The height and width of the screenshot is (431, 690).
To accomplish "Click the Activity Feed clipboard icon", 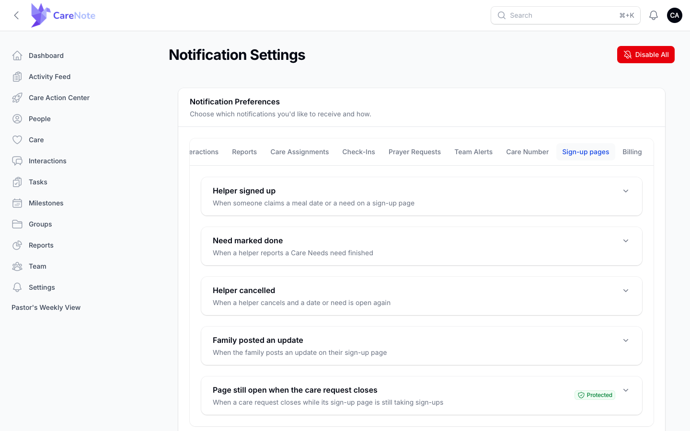I will (x=17, y=77).
